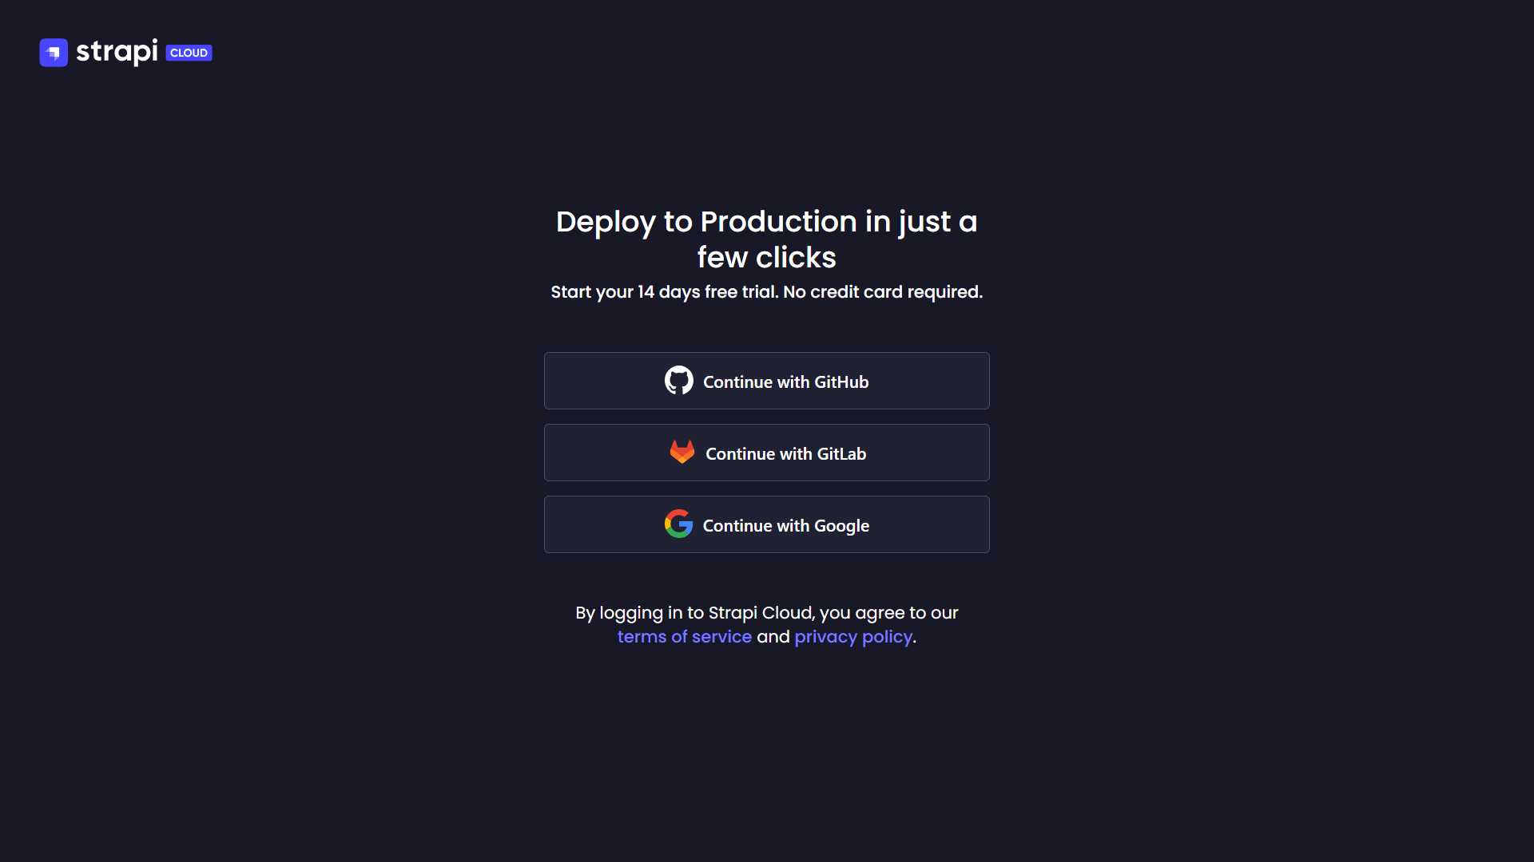
Task: Click the GitLab fox icon
Action: pos(682,453)
